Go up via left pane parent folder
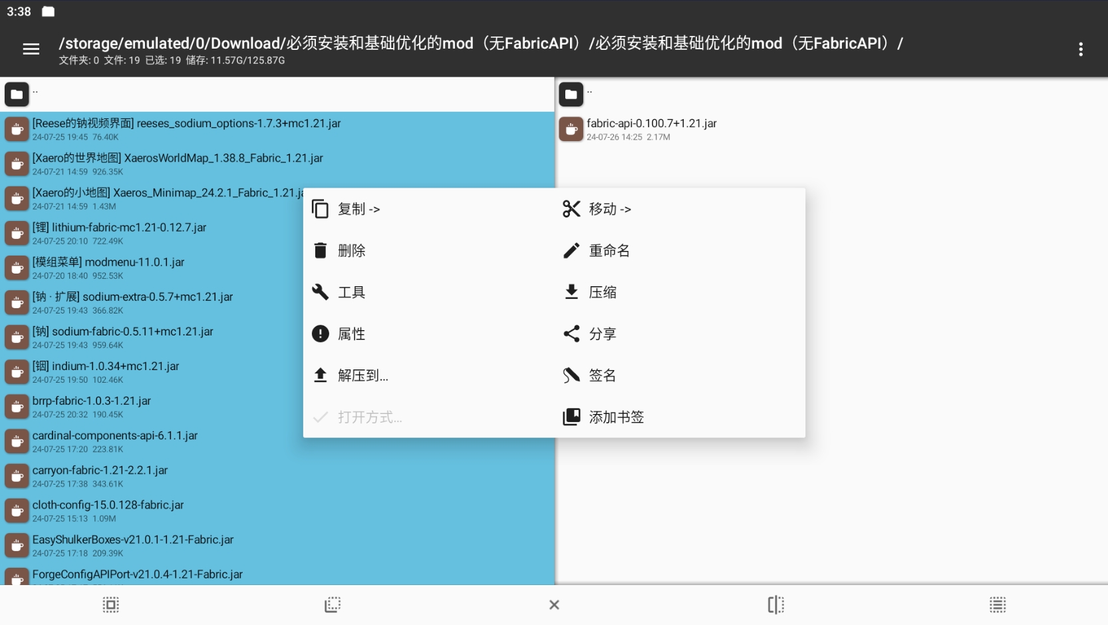Image resolution: width=1108 pixels, height=625 pixels. click(277, 95)
